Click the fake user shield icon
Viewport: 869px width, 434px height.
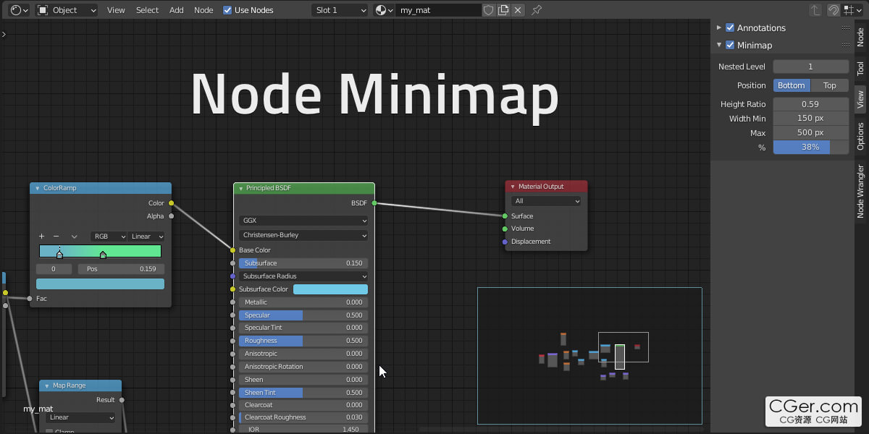pos(489,10)
